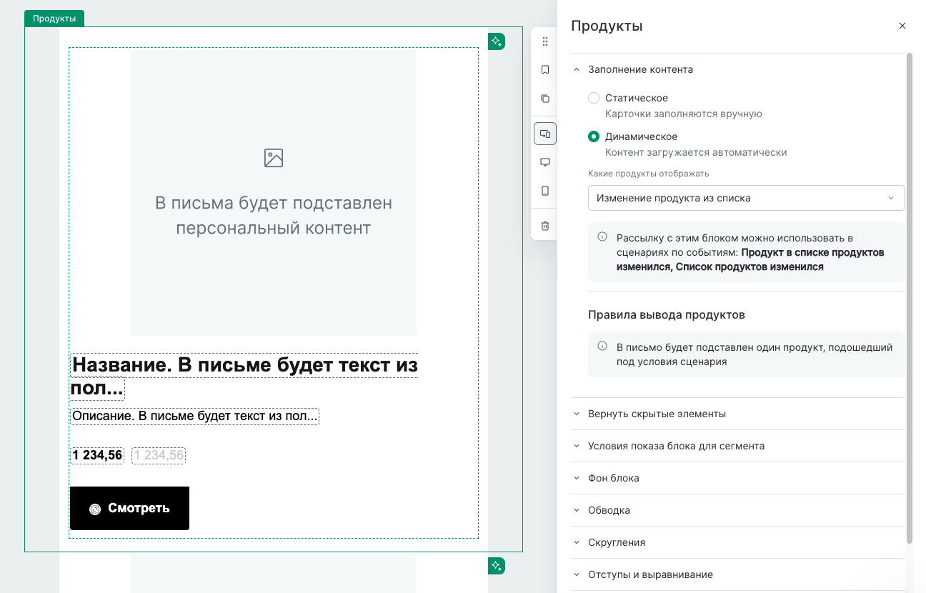
Task: Select the product title text Название
Action: click(x=244, y=377)
